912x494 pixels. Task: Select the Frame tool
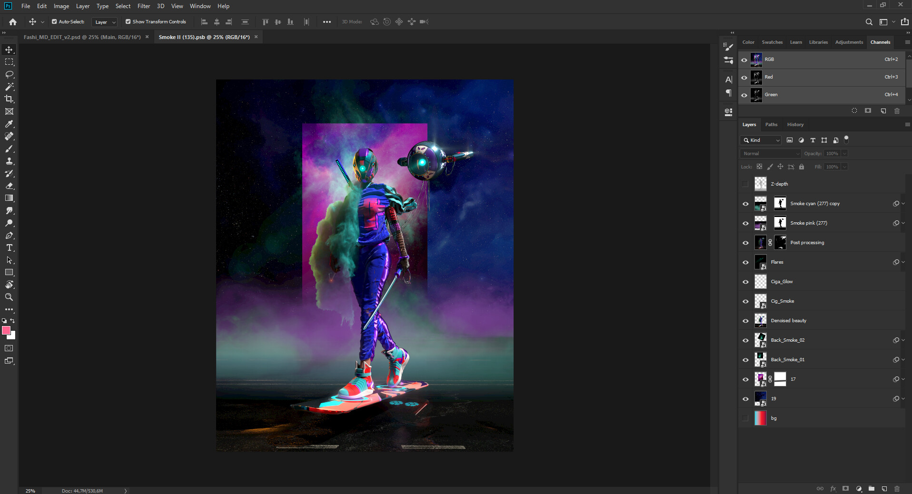(x=9, y=111)
